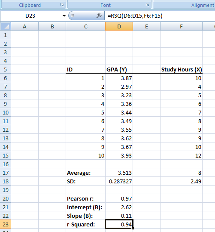Select the GPA cell 3.87
Screen dimensions: 215x232
pos(119,78)
